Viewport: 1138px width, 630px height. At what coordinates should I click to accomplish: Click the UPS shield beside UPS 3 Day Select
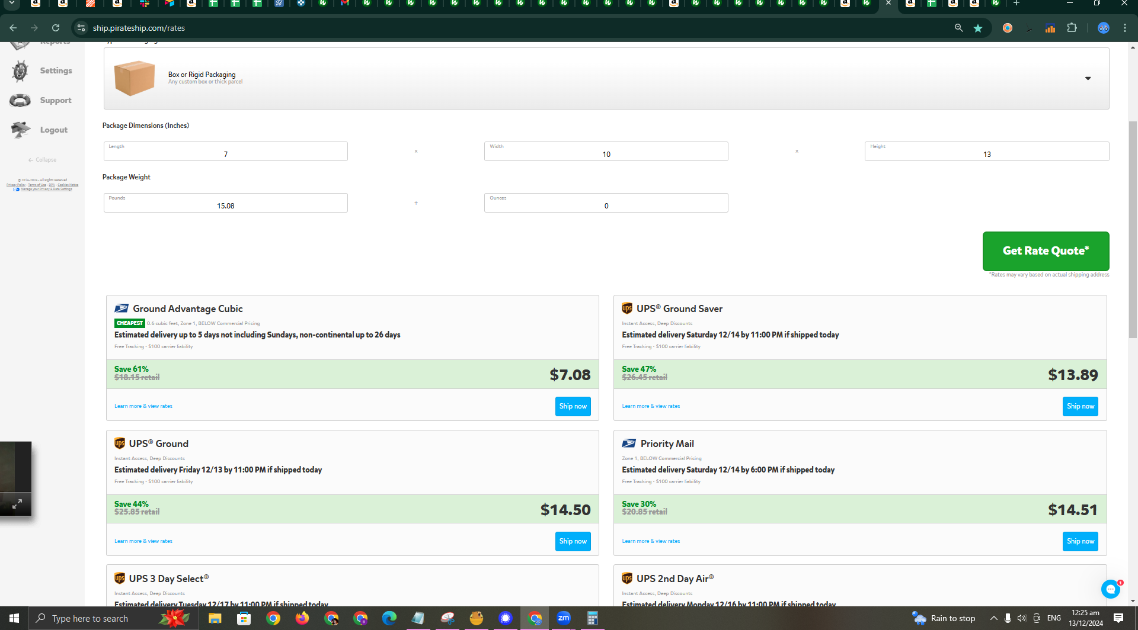coord(120,578)
